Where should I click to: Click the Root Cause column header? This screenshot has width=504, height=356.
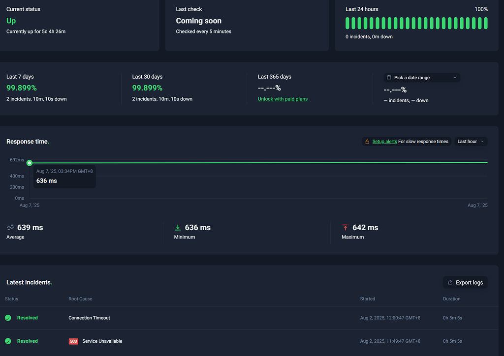[80, 299]
